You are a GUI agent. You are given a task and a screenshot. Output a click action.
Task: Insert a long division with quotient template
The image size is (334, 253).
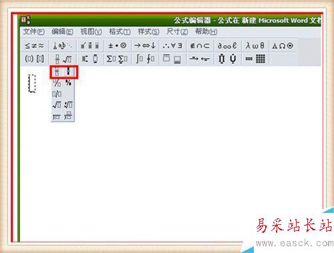68,116
